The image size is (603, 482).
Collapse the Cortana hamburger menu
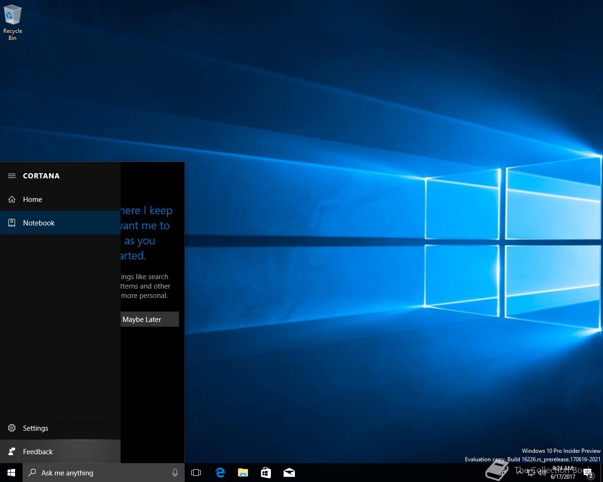(12, 176)
